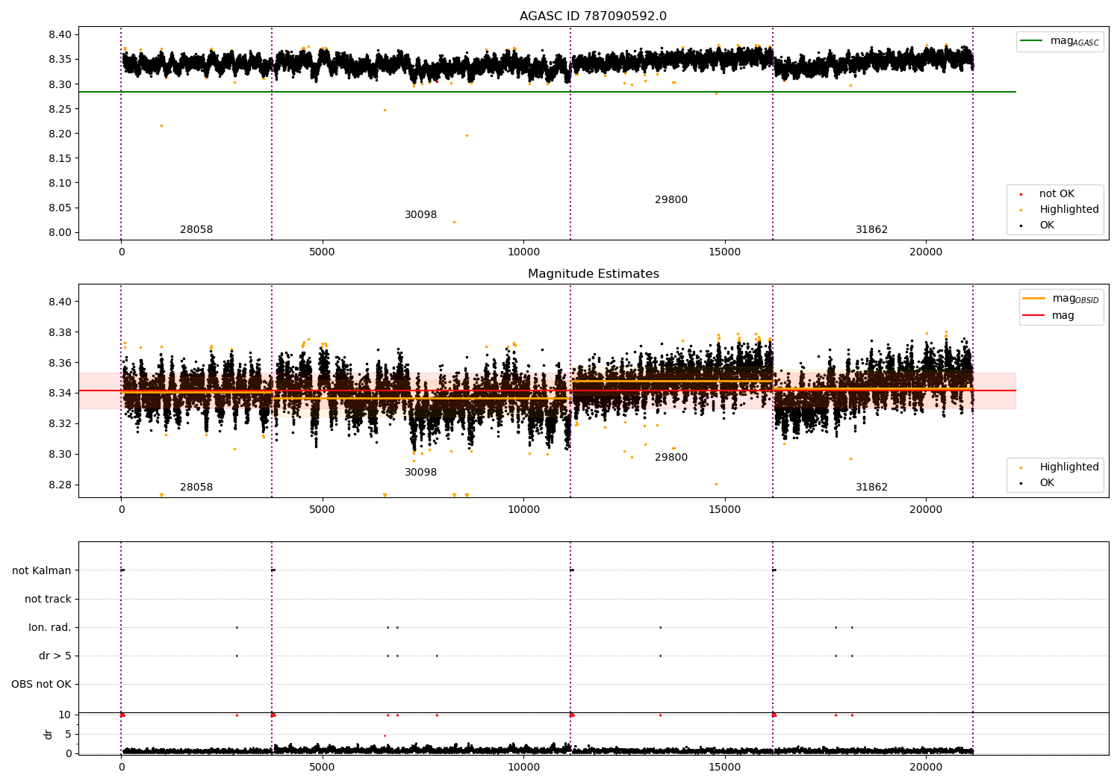
Task: Click obsid label 30098 in top plot
Action: point(420,215)
